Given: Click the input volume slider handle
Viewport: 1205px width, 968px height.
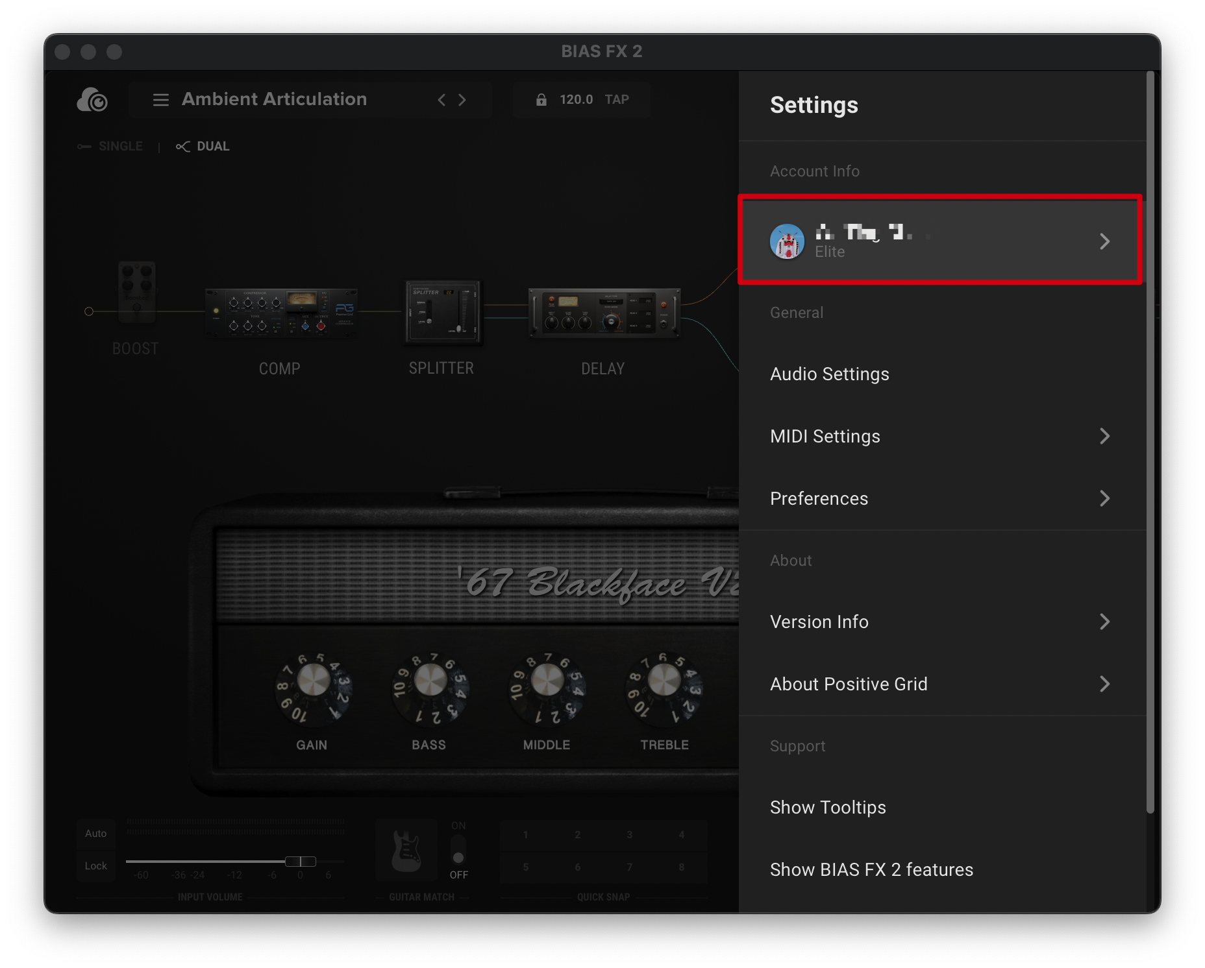Looking at the screenshot, I should pyautogui.click(x=301, y=862).
